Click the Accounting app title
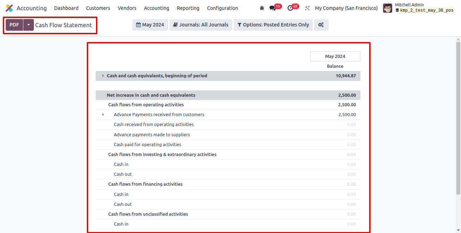Screen dimensions: 461x233 click(31, 8)
